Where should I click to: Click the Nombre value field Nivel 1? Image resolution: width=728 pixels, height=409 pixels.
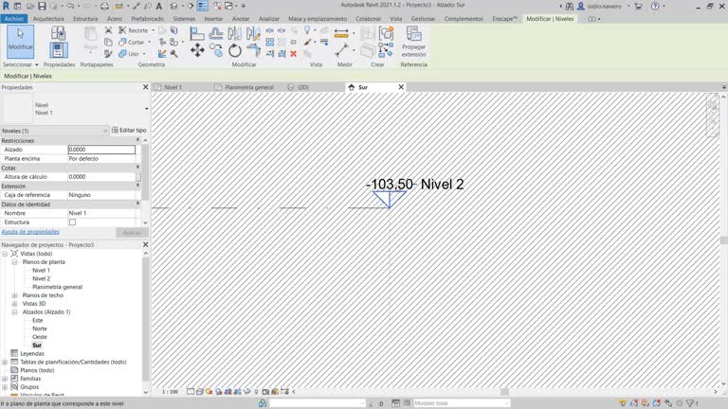(x=101, y=213)
